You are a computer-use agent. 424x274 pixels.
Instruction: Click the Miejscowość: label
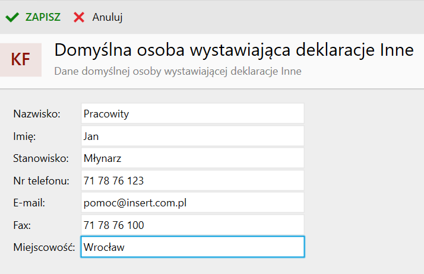44,247
